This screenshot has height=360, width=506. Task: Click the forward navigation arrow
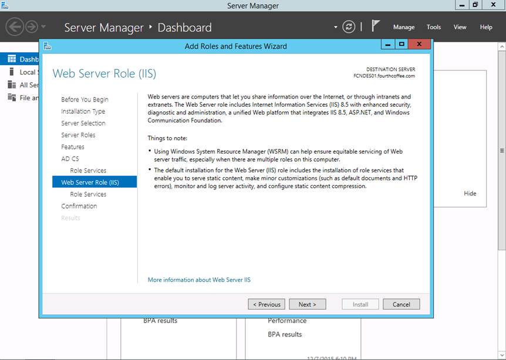[31, 27]
